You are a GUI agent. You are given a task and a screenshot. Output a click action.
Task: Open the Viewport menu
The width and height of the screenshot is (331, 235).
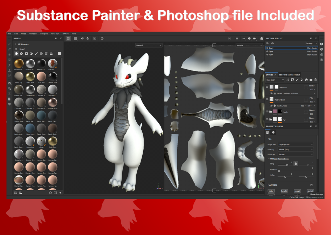(x=44, y=34)
